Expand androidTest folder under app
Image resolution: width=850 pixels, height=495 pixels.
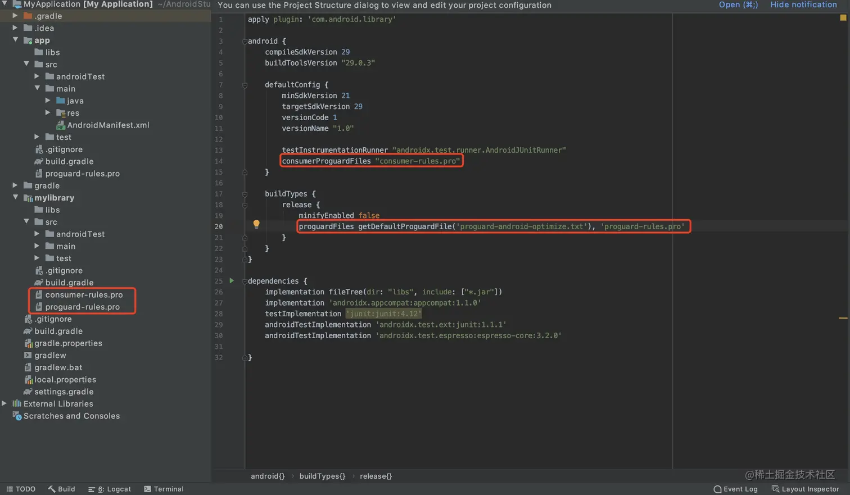(37, 76)
